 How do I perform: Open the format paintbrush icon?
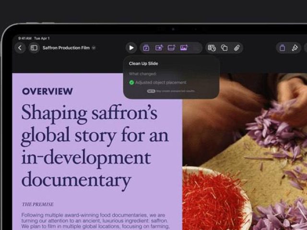[x=295, y=48]
